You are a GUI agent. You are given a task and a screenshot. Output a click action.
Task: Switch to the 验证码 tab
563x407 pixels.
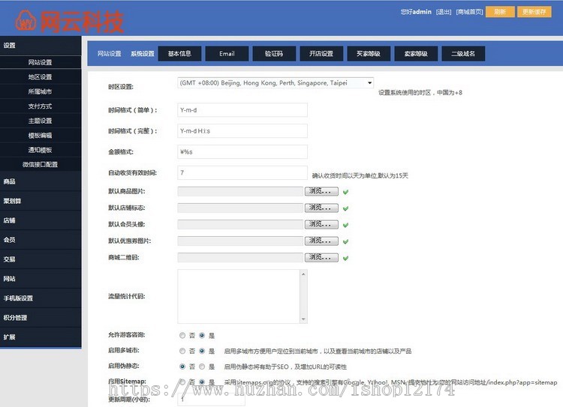point(274,54)
